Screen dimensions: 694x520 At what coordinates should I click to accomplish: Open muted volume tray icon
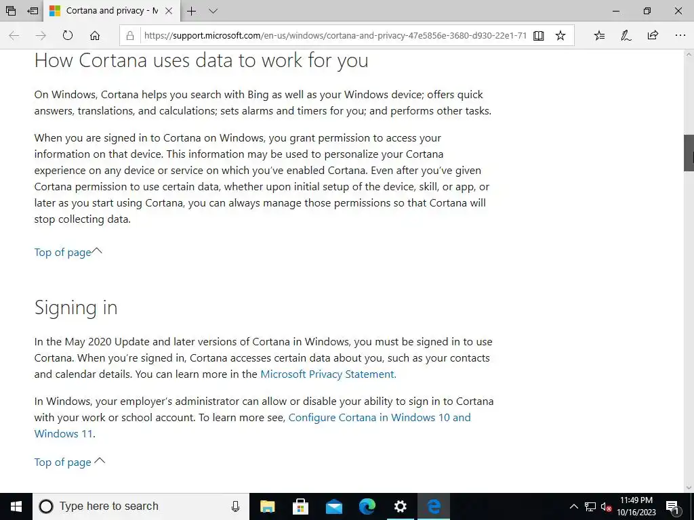[606, 506]
